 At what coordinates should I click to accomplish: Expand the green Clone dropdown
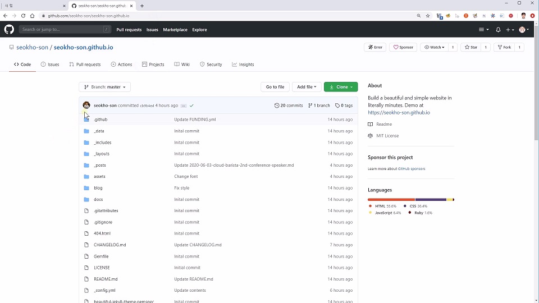(341, 87)
